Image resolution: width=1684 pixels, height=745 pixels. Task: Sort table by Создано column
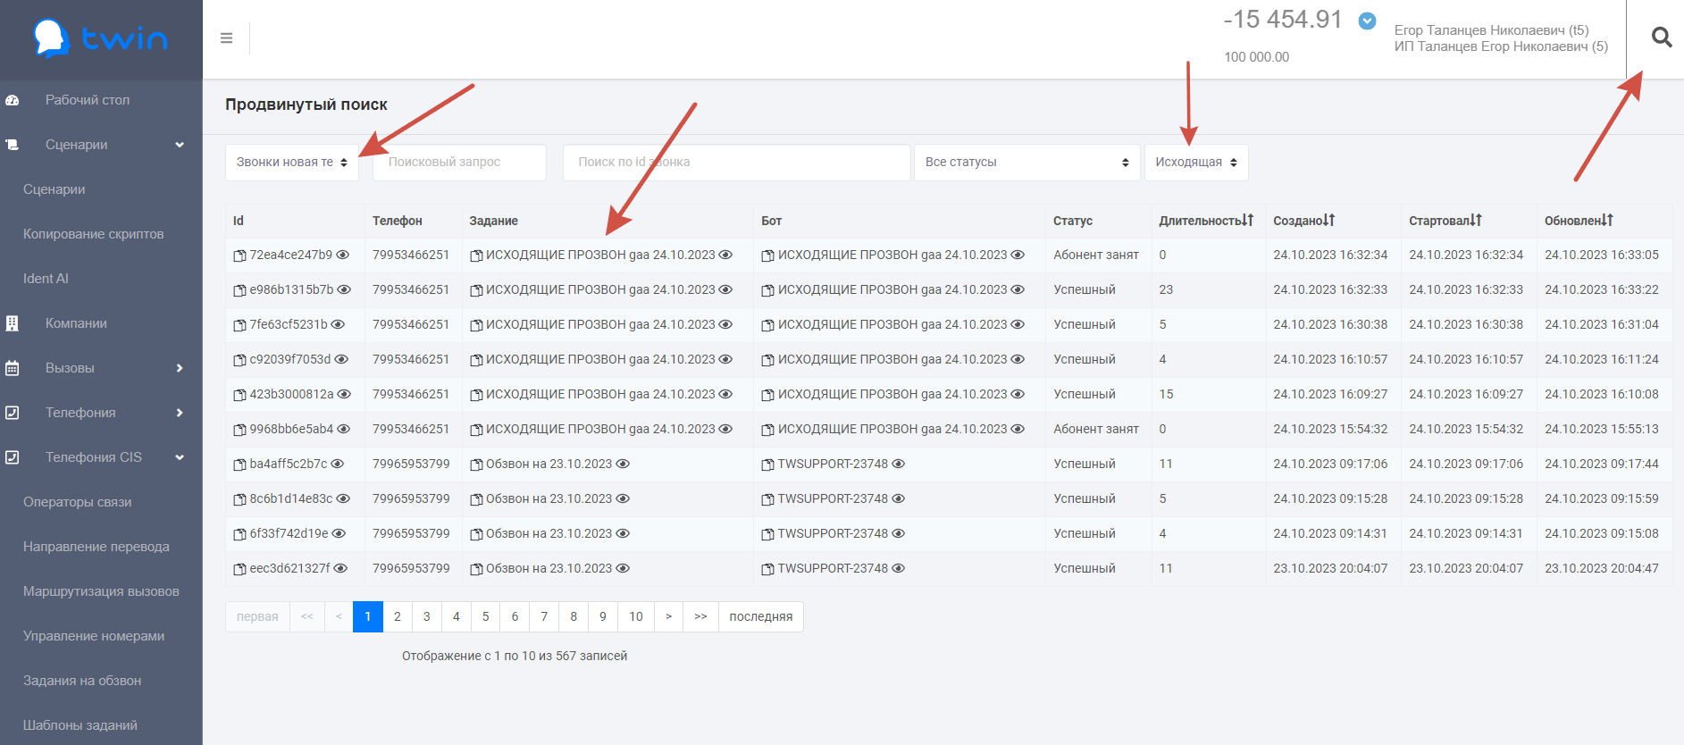[x=1328, y=220]
